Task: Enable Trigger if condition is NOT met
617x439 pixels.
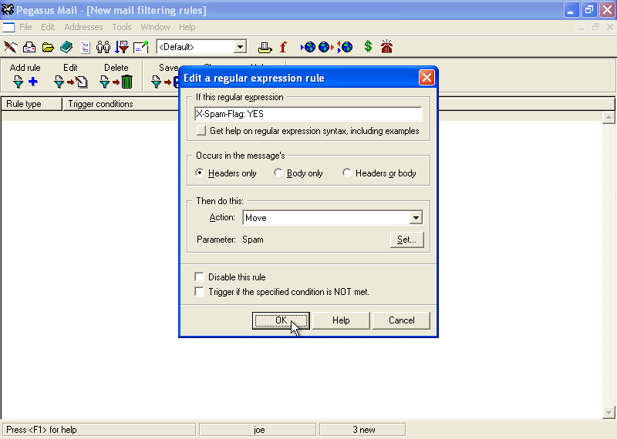Action: tap(200, 292)
